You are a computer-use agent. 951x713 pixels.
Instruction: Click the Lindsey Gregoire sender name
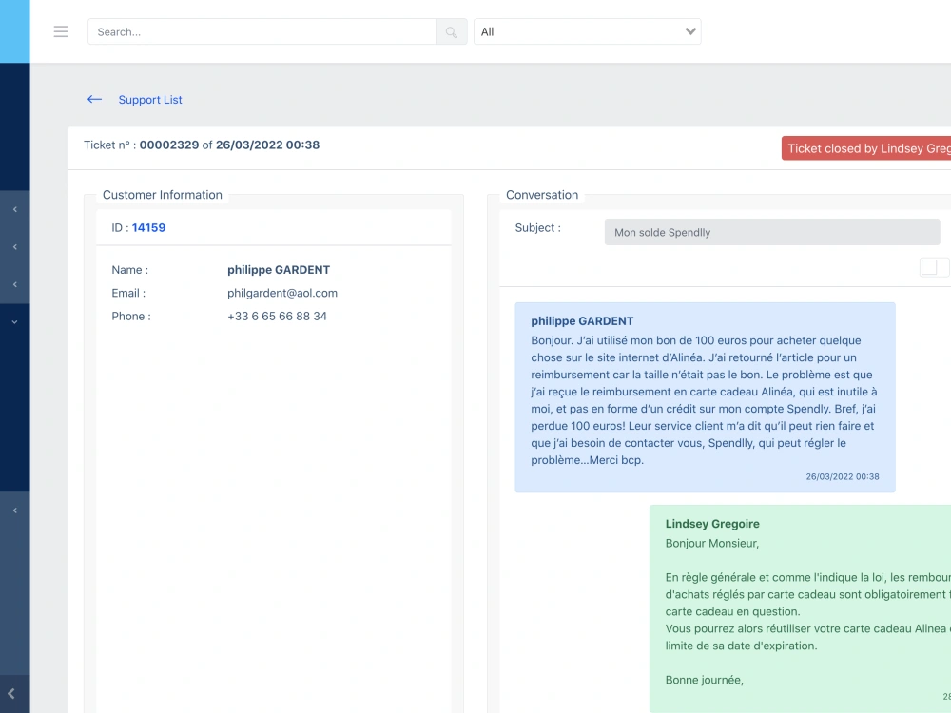[x=712, y=524]
